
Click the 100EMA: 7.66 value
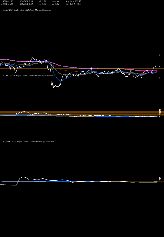(26, 1)
